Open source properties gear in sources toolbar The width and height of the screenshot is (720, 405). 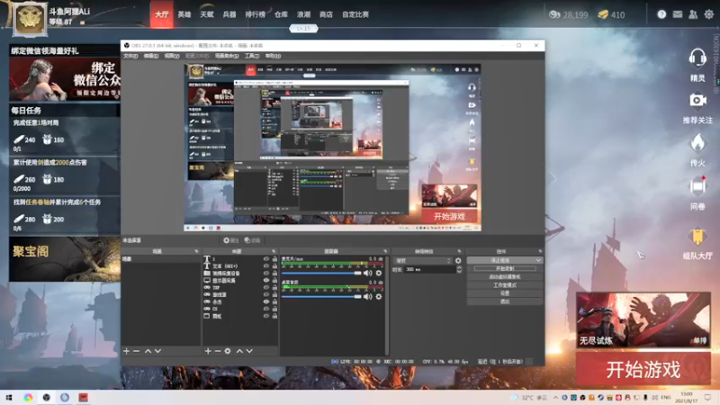(228, 351)
